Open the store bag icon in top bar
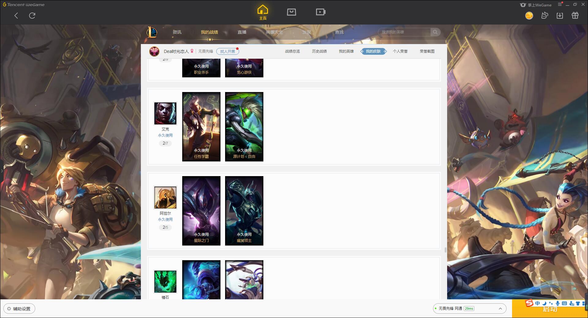The image size is (588, 318). 292,12
